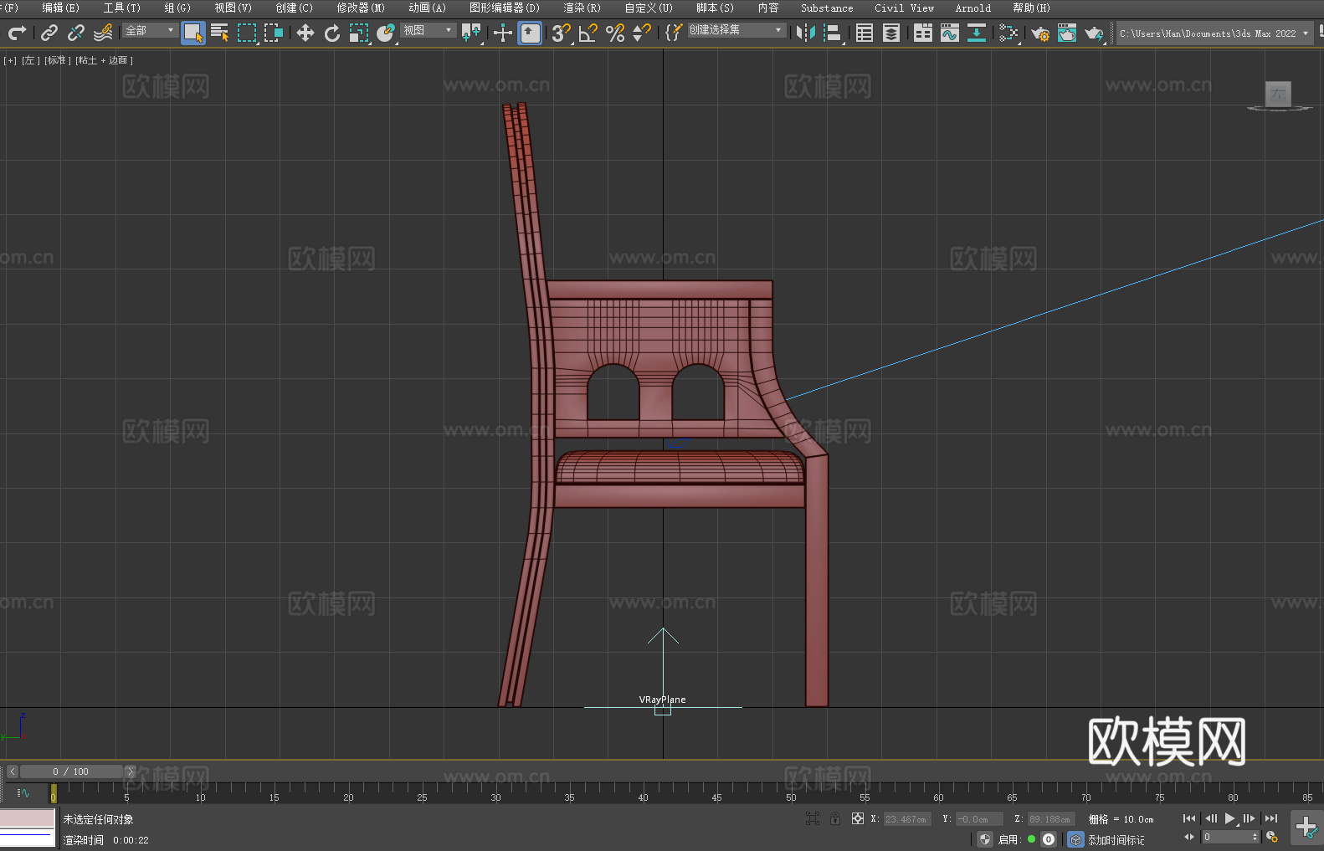Click the Select and Manipulate icon
The width and height of the screenshot is (1324, 851).
tap(503, 33)
